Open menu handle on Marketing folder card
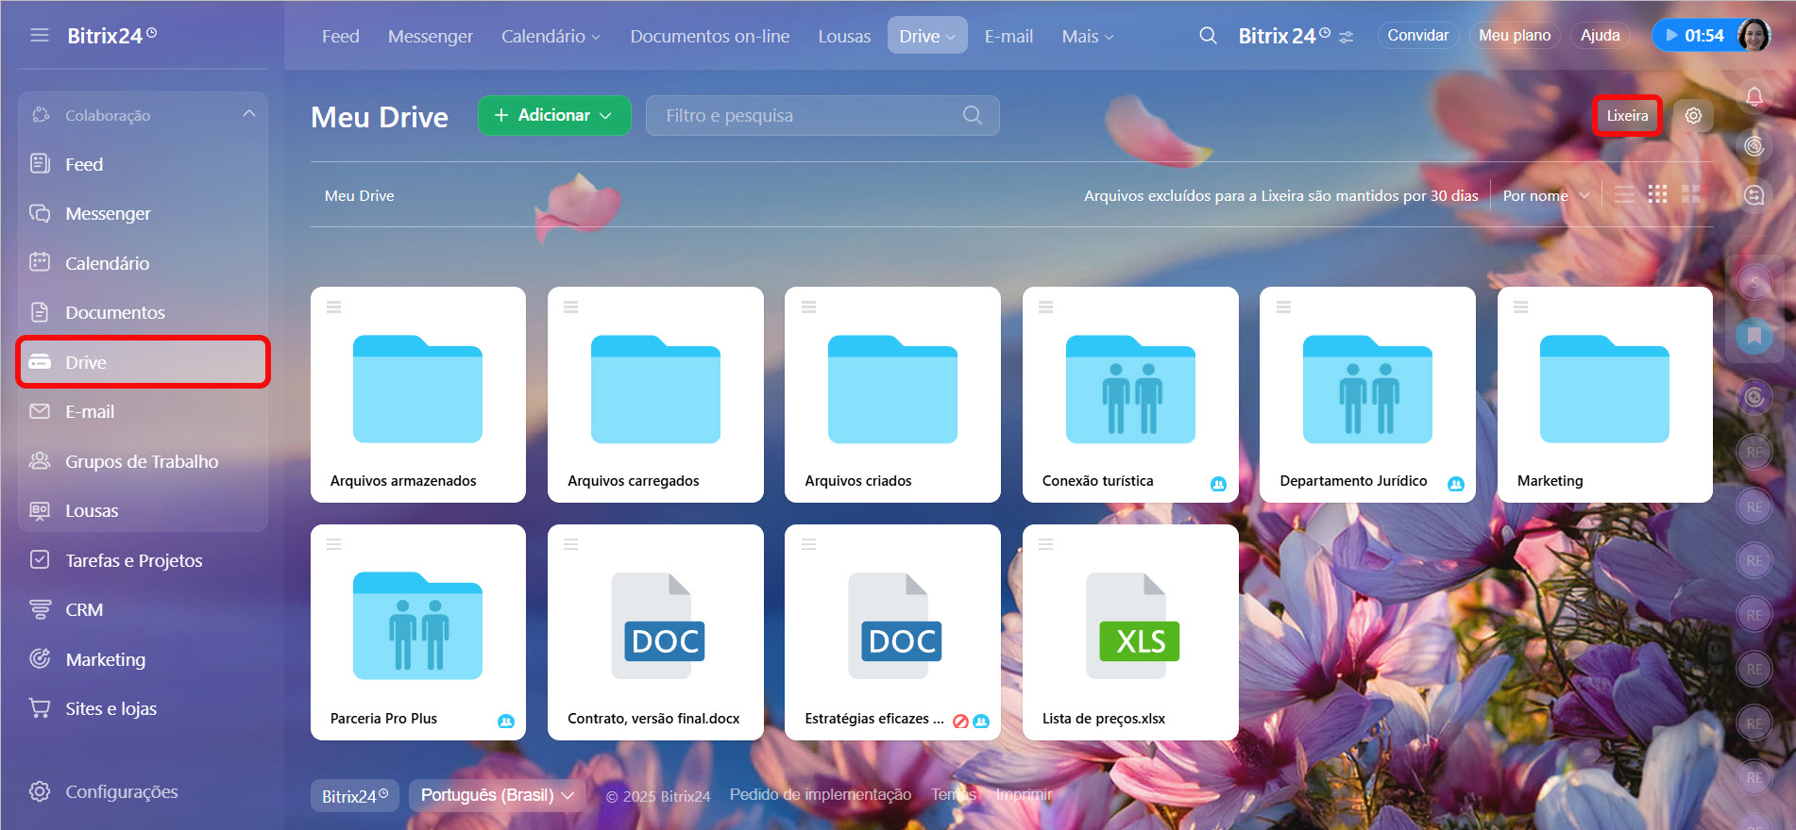 point(1520,307)
